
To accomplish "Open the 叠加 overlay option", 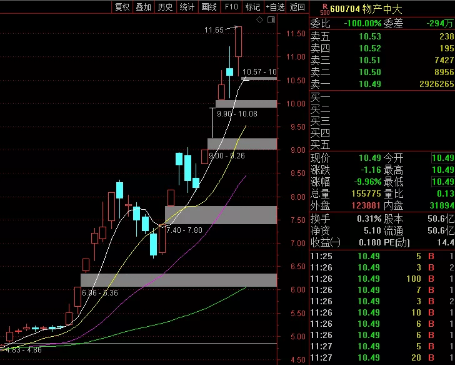I will pyautogui.click(x=144, y=7).
